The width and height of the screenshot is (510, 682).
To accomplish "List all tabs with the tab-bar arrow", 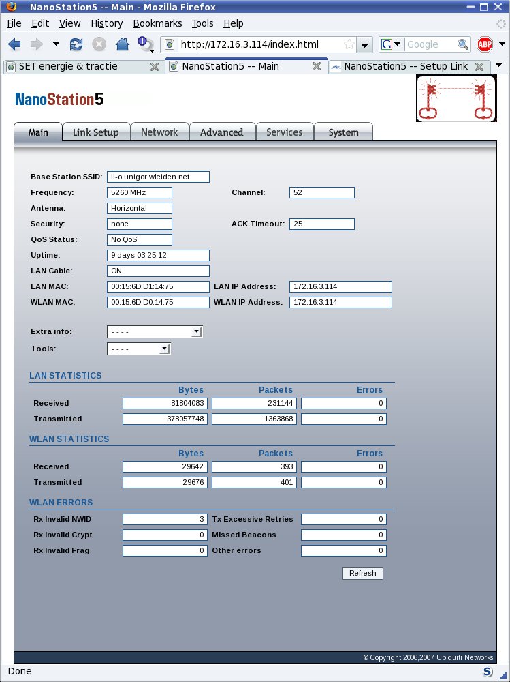I will point(499,65).
